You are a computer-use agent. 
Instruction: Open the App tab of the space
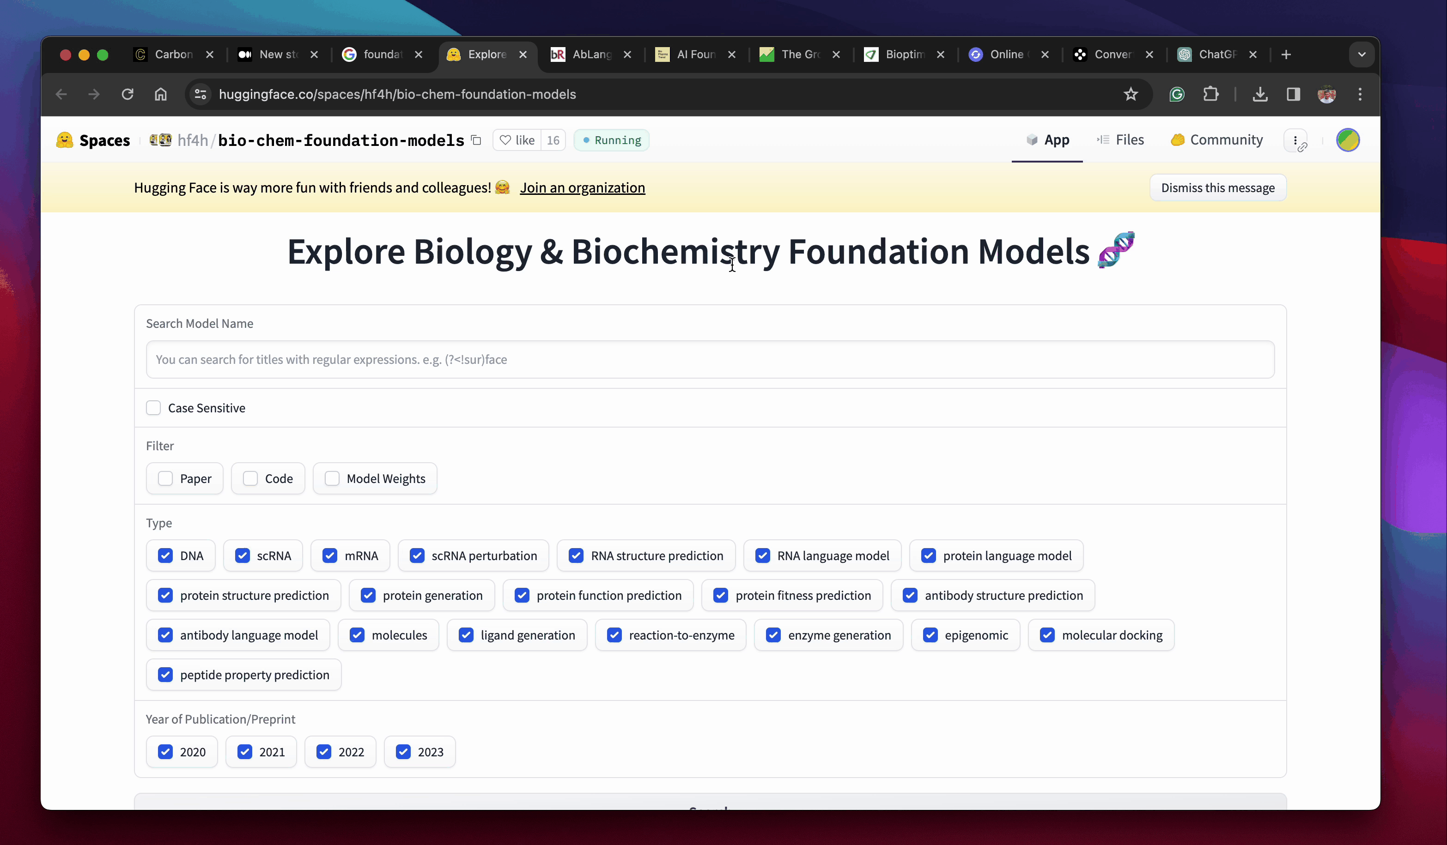coord(1047,140)
